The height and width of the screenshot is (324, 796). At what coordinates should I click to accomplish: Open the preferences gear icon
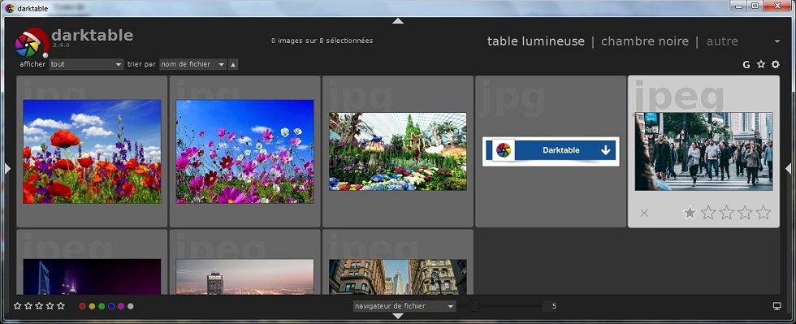pyautogui.click(x=775, y=64)
